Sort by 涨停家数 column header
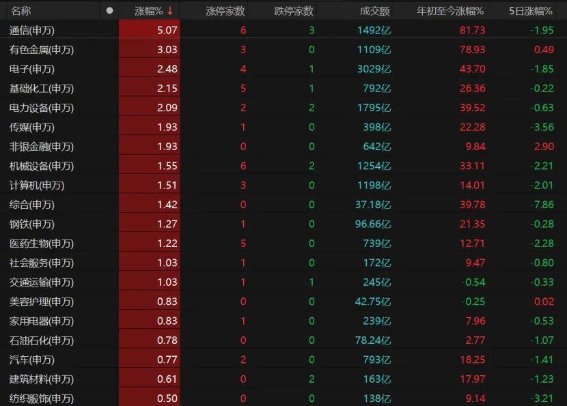Image resolution: width=567 pixels, height=406 pixels. 225,11
